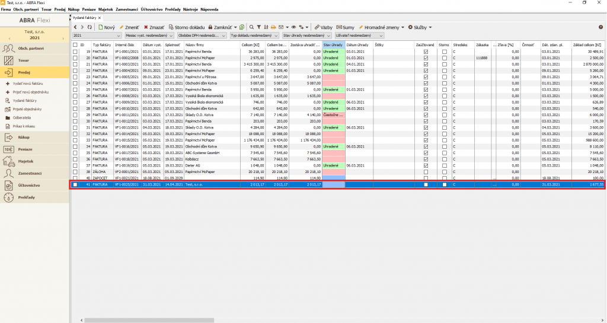Toggle Storno checkbox for VF1-0005/2021
This screenshot has height=323, width=607.
(445, 77)
